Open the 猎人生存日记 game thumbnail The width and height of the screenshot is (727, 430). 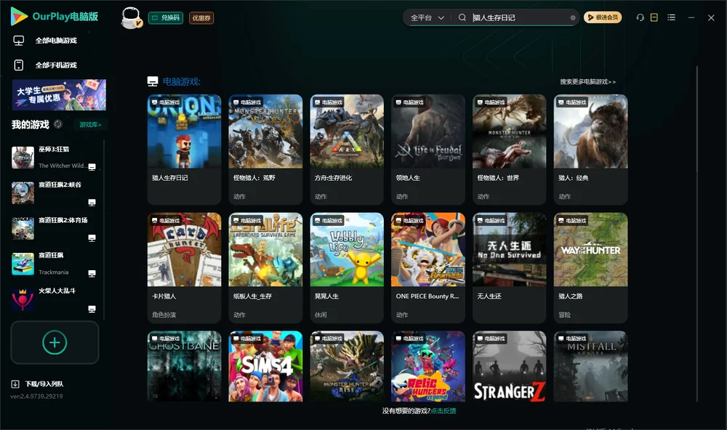click(x=184, y=131)
